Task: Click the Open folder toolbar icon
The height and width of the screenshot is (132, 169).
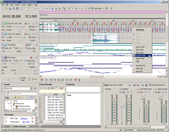Action: (x=6, y=8)
